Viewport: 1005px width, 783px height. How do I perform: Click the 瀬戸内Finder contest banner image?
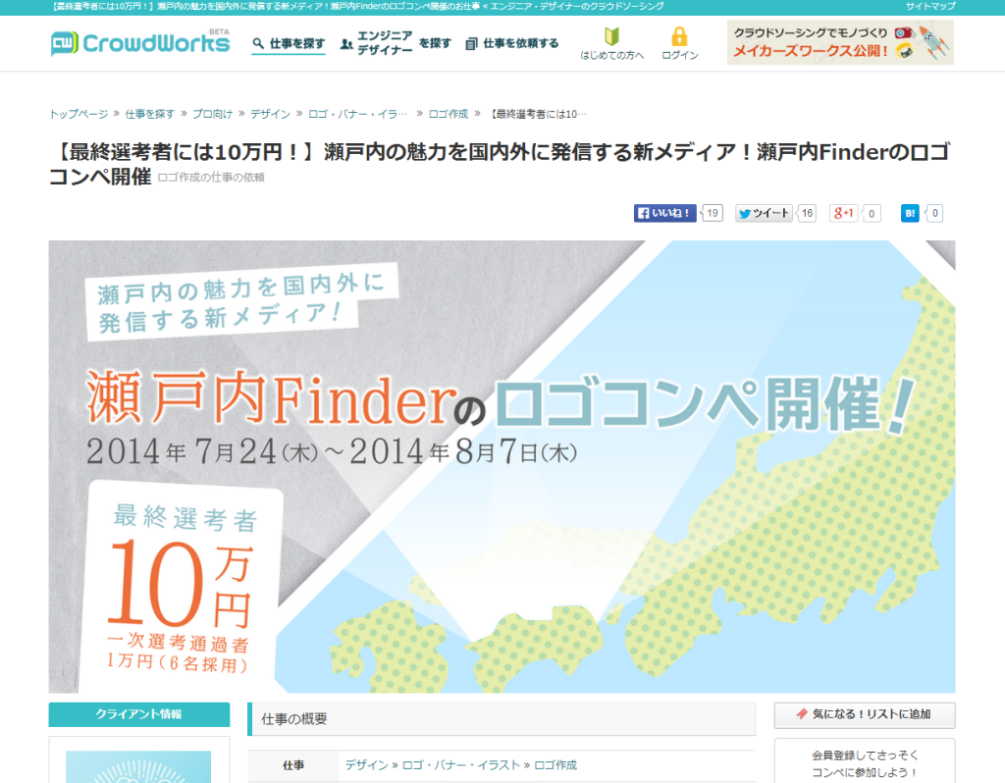tap(502, 466)
